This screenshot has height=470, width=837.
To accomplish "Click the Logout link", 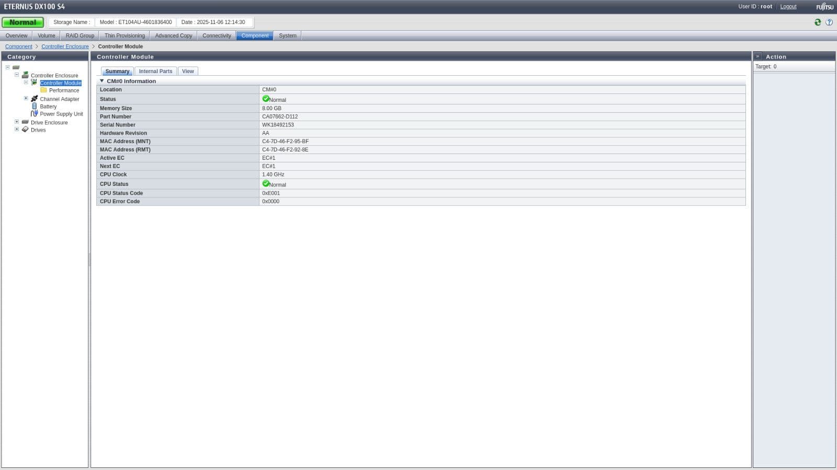I will point(788,7).
